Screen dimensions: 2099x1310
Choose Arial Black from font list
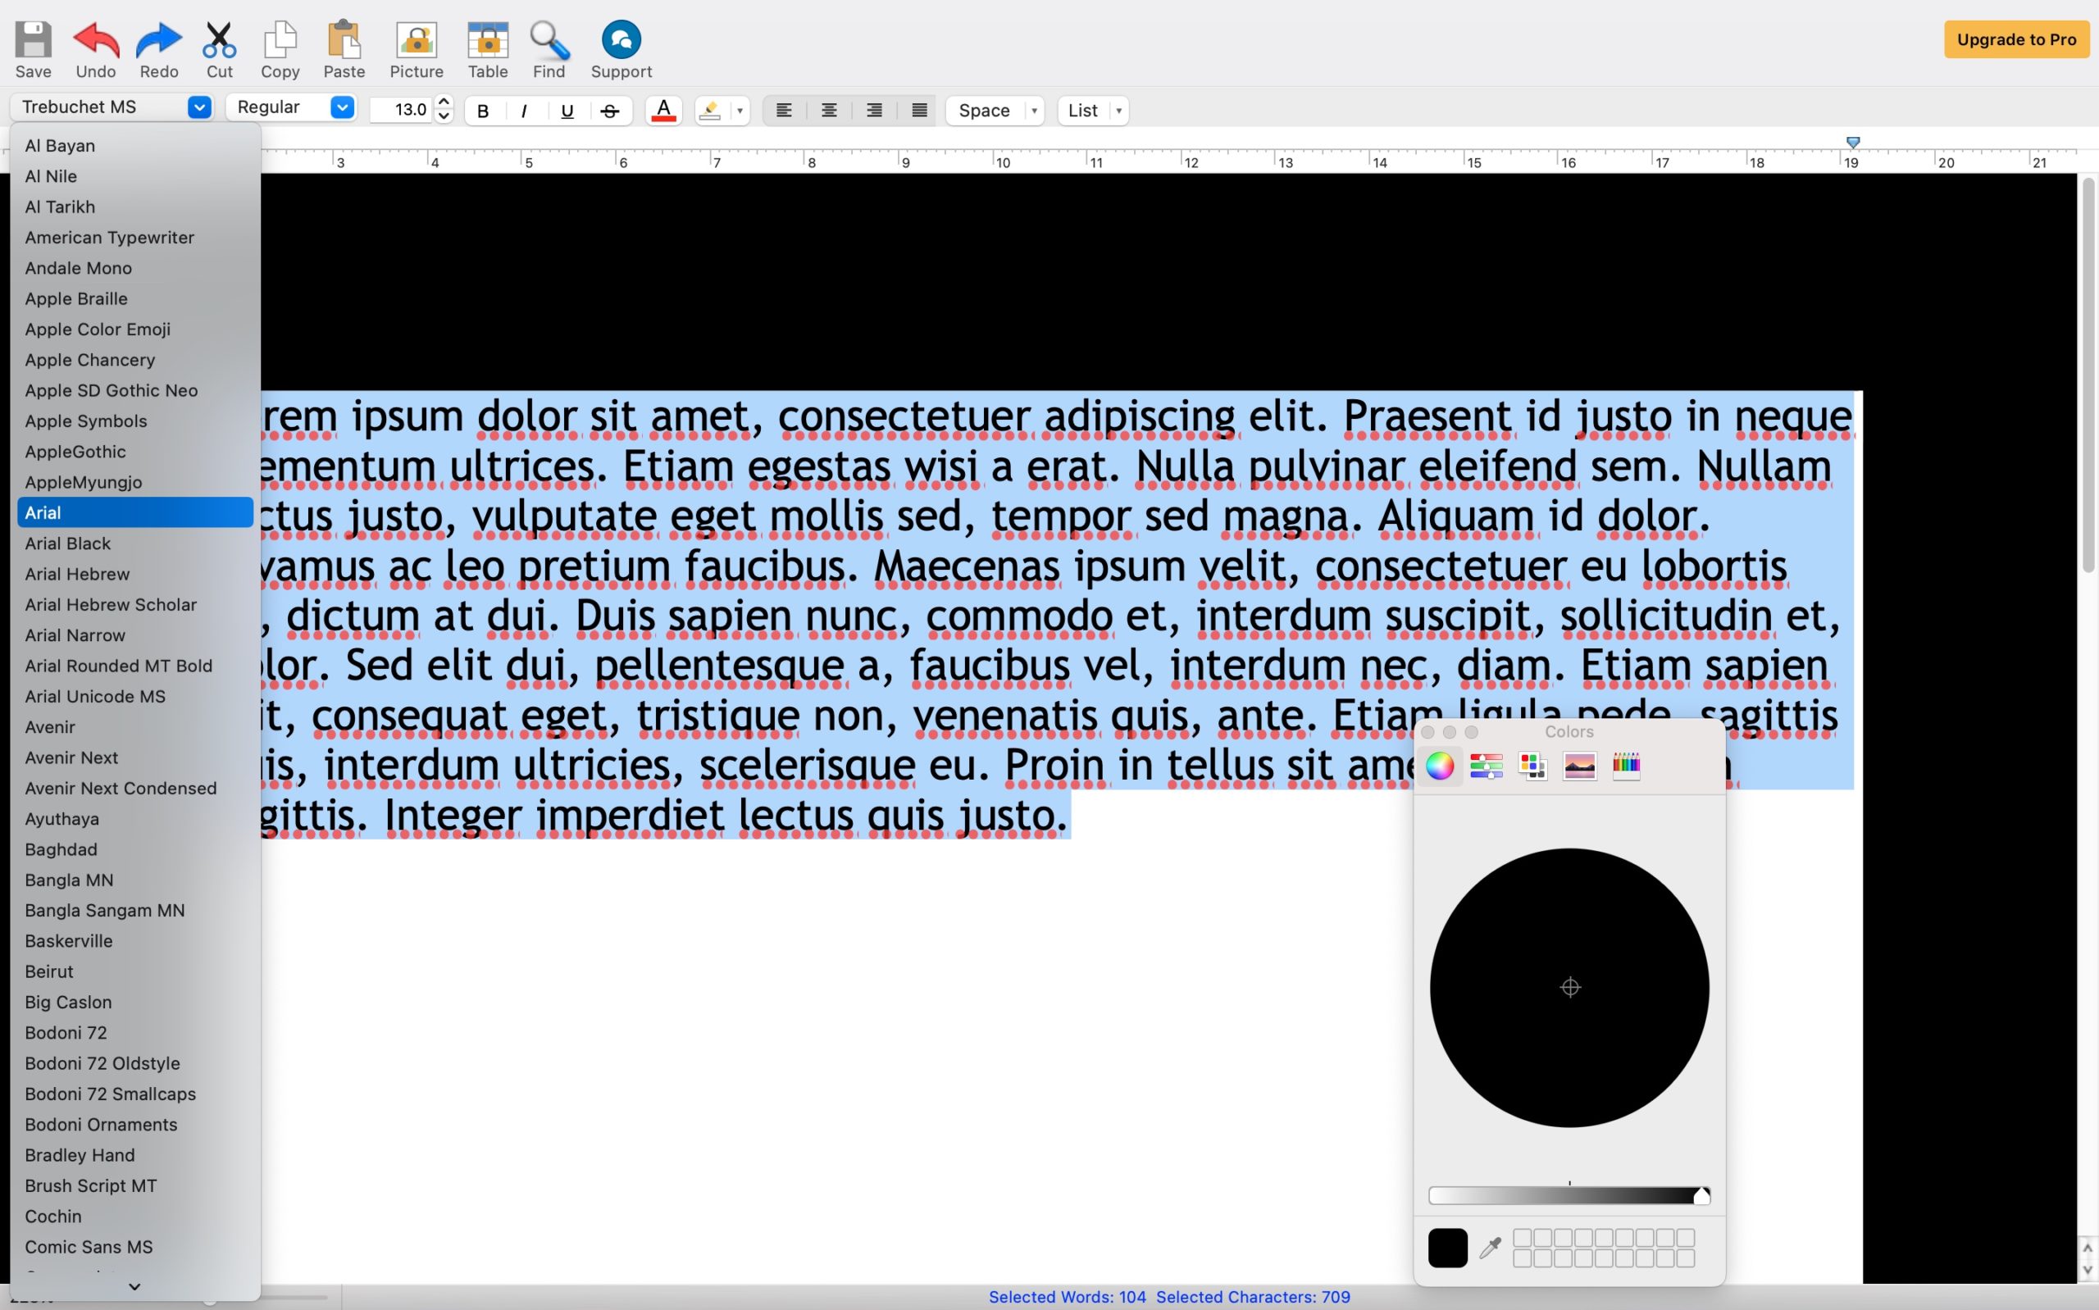click(67, 544)
